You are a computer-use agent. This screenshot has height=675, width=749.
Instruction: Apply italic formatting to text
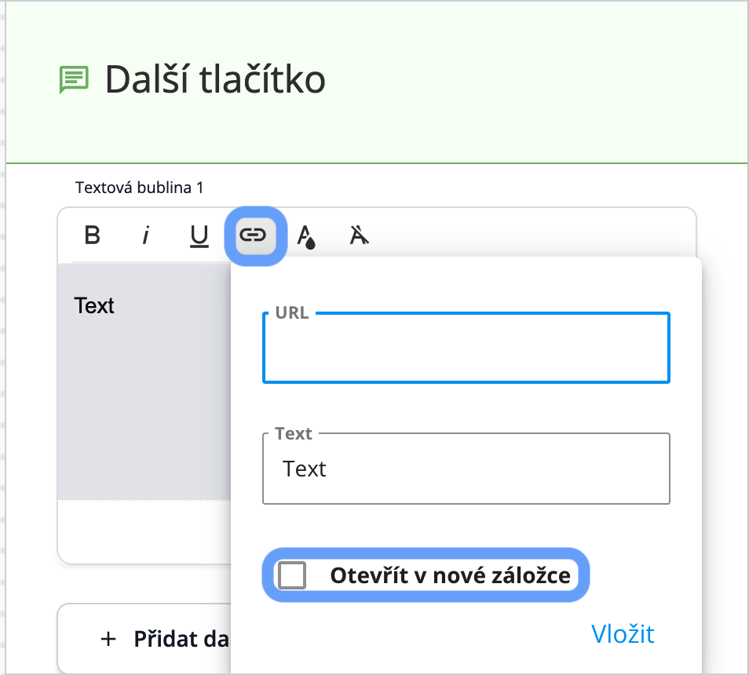pyautogui.click(x=146, y=235)
